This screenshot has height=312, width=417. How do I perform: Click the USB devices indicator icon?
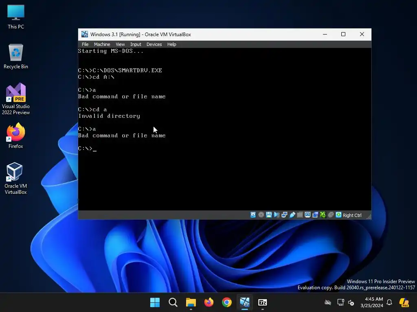coord(292,215)
